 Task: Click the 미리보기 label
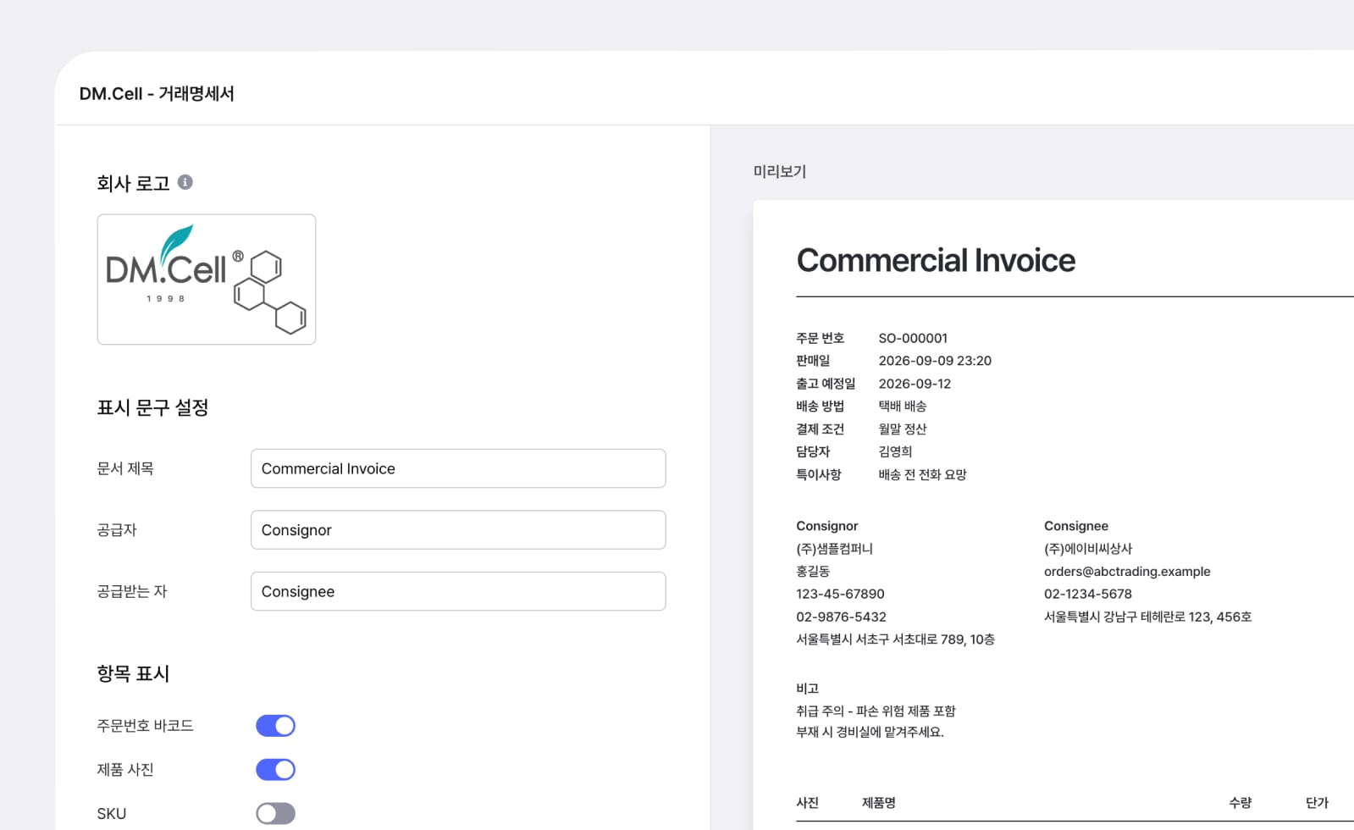point(780,171)
